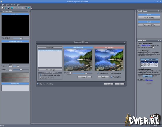
Task: Click the greyed toolbar icon before the question mark
Action: coord(22,8)
